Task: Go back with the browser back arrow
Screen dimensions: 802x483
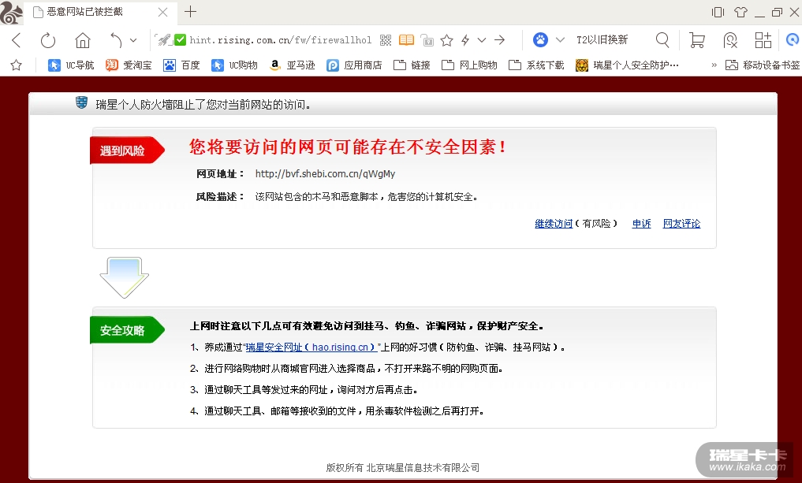Action: (17, 40)
